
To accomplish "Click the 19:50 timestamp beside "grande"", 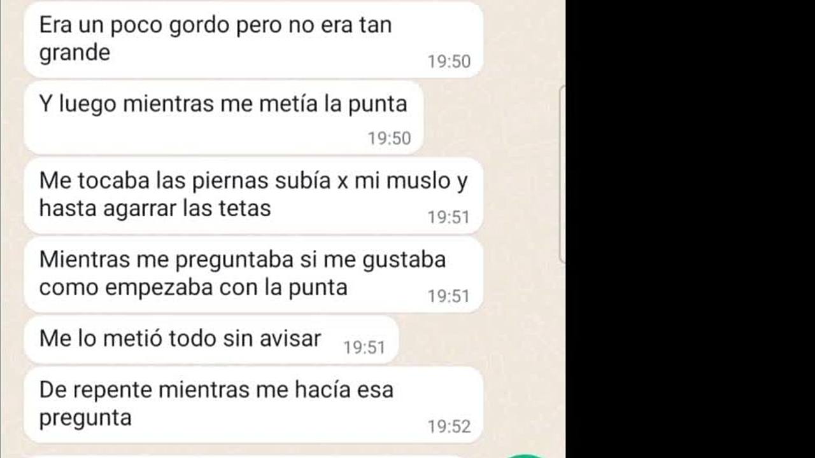I will (449, 62).
